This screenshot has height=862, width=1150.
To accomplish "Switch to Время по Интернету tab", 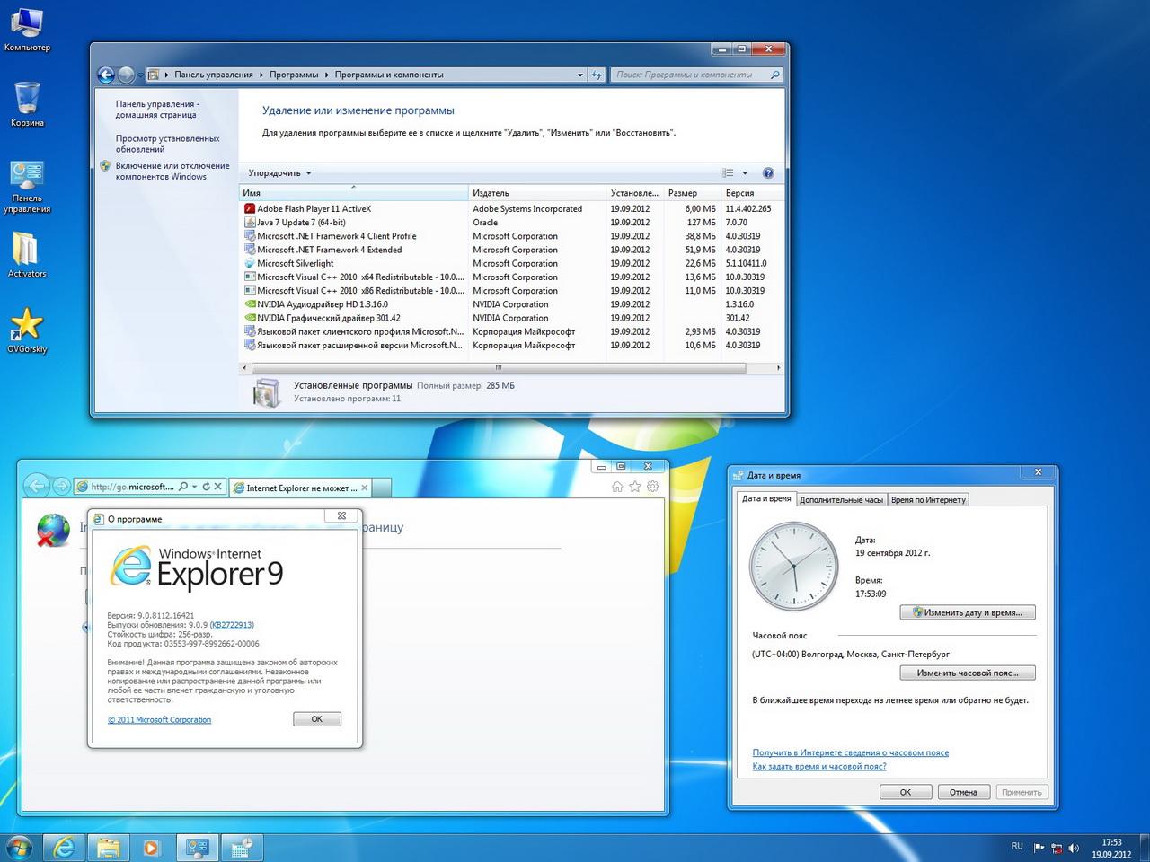I will coord(929,500).
